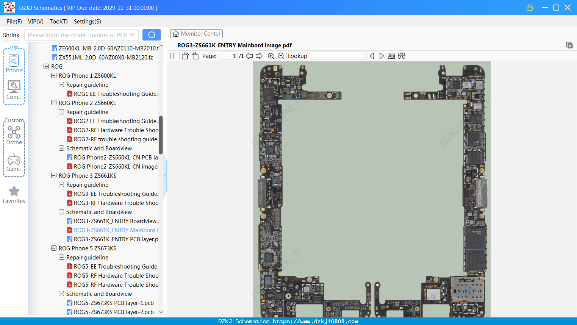
Task: Click the Lookup text field
Action: 338,56
